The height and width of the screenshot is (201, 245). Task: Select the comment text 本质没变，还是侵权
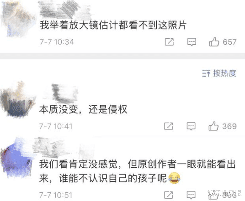(x=83, y=109)
